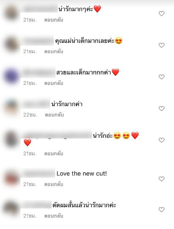Click ตอบกลับ under the 22ชม. comment
The image size is (174, 229).
tap(54, 115)
